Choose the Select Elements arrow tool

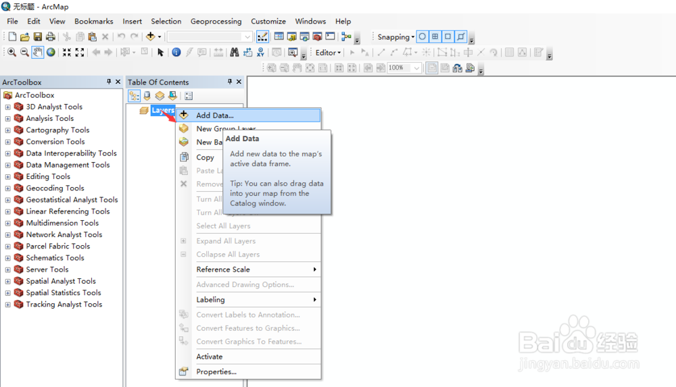point(160,52)
